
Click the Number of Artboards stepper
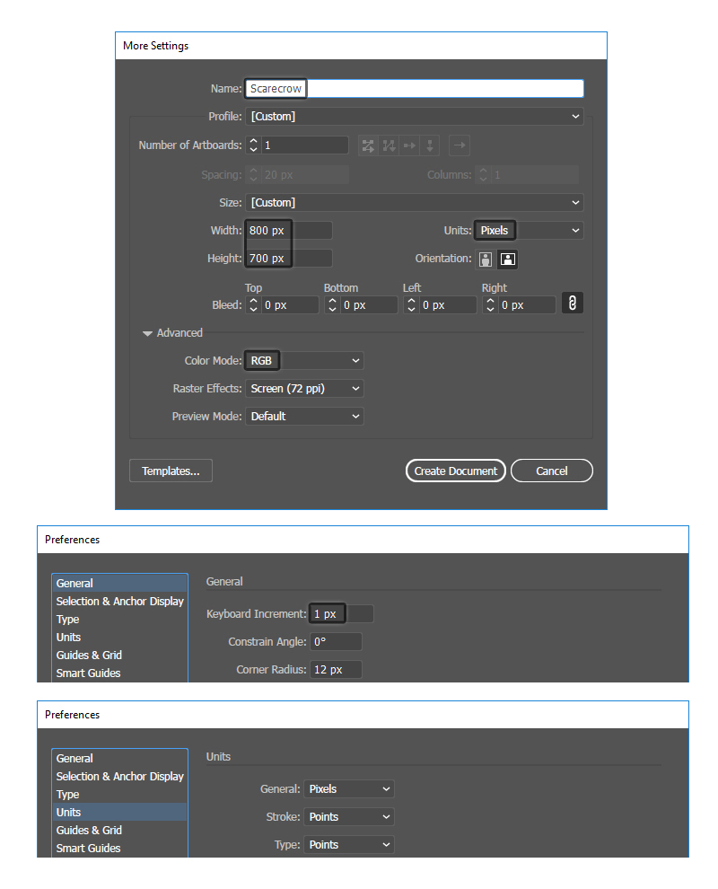254,145
